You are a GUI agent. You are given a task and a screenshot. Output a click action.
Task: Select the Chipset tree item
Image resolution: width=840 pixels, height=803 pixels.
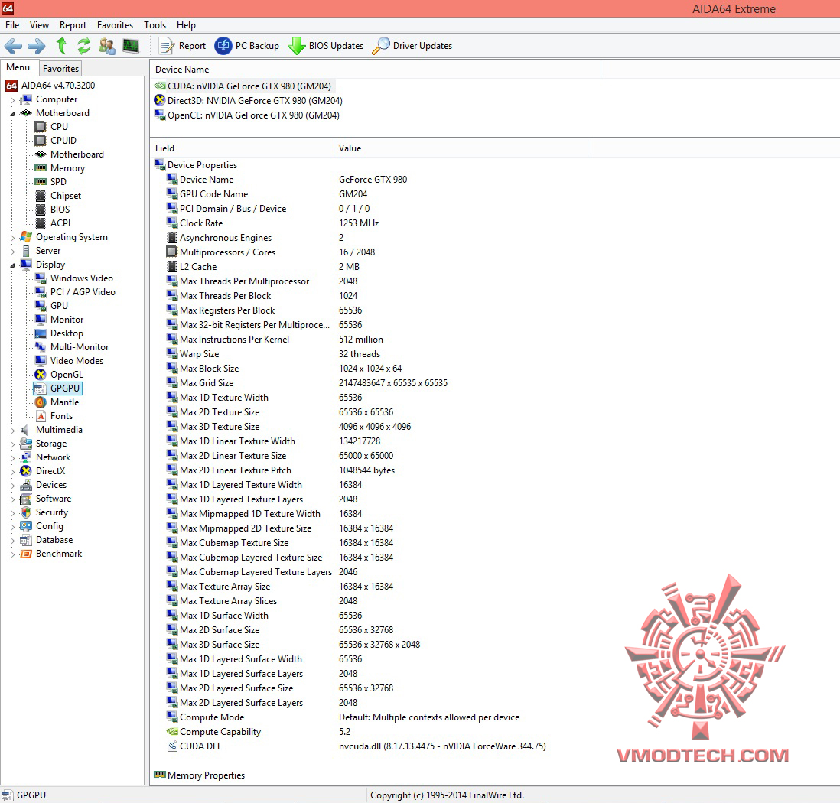click(66, 196)
